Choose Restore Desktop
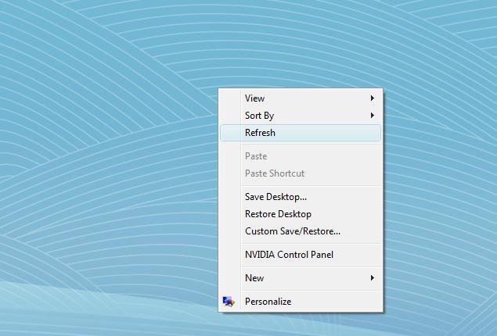 pos(301,214)
